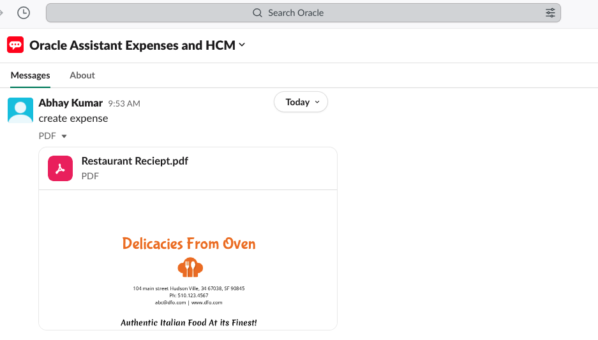Screen dimensions: 598x340
Task: Open the history clock icon
Action: tap(24, 13)
